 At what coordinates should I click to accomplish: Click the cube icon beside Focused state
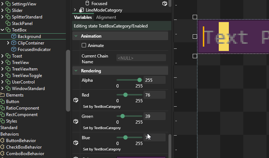(x=165, y=4)
